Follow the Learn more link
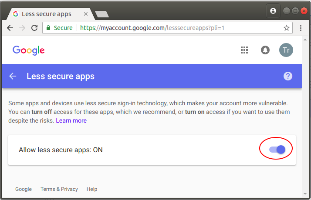The height and width of the screenshot is (200, 311). 71,120
